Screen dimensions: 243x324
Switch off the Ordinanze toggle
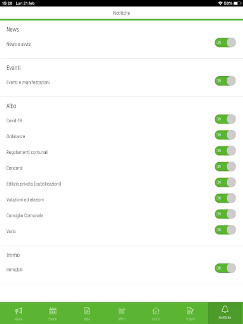coord(225,135)
